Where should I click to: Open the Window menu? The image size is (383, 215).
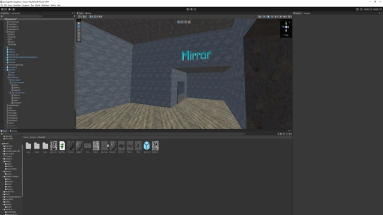pyautogui.click(x=53, y=5)
